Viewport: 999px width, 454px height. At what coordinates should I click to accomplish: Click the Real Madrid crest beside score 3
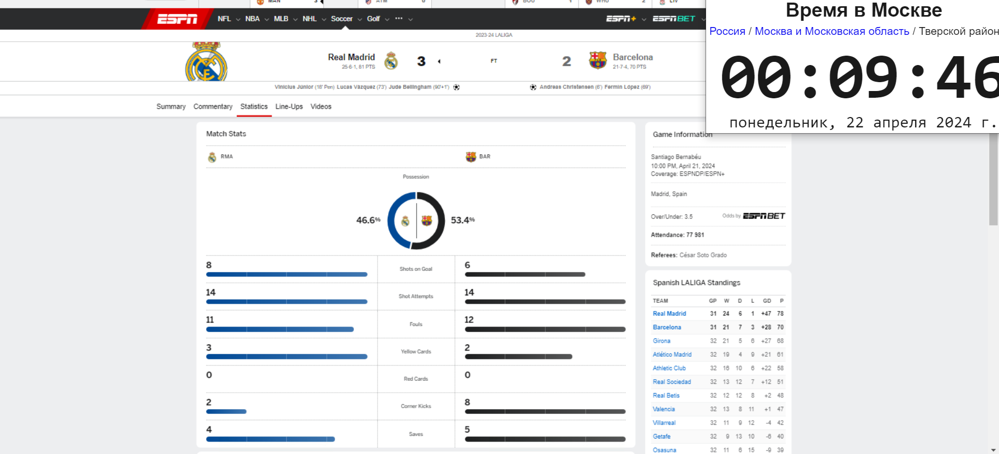tap(391, 61)
